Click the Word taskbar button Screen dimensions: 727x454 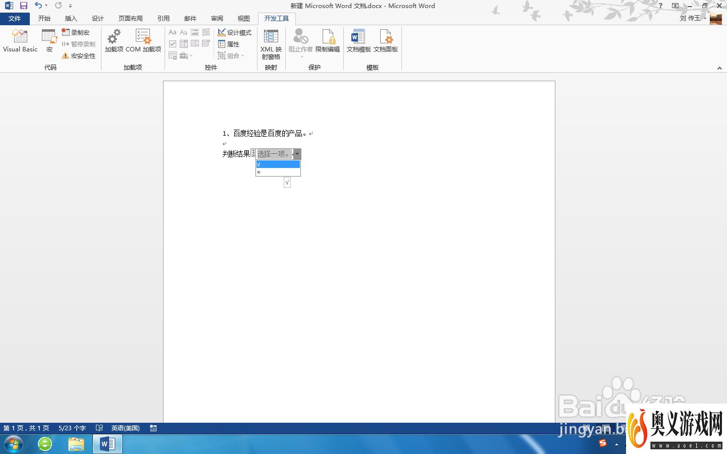(108, 444)
